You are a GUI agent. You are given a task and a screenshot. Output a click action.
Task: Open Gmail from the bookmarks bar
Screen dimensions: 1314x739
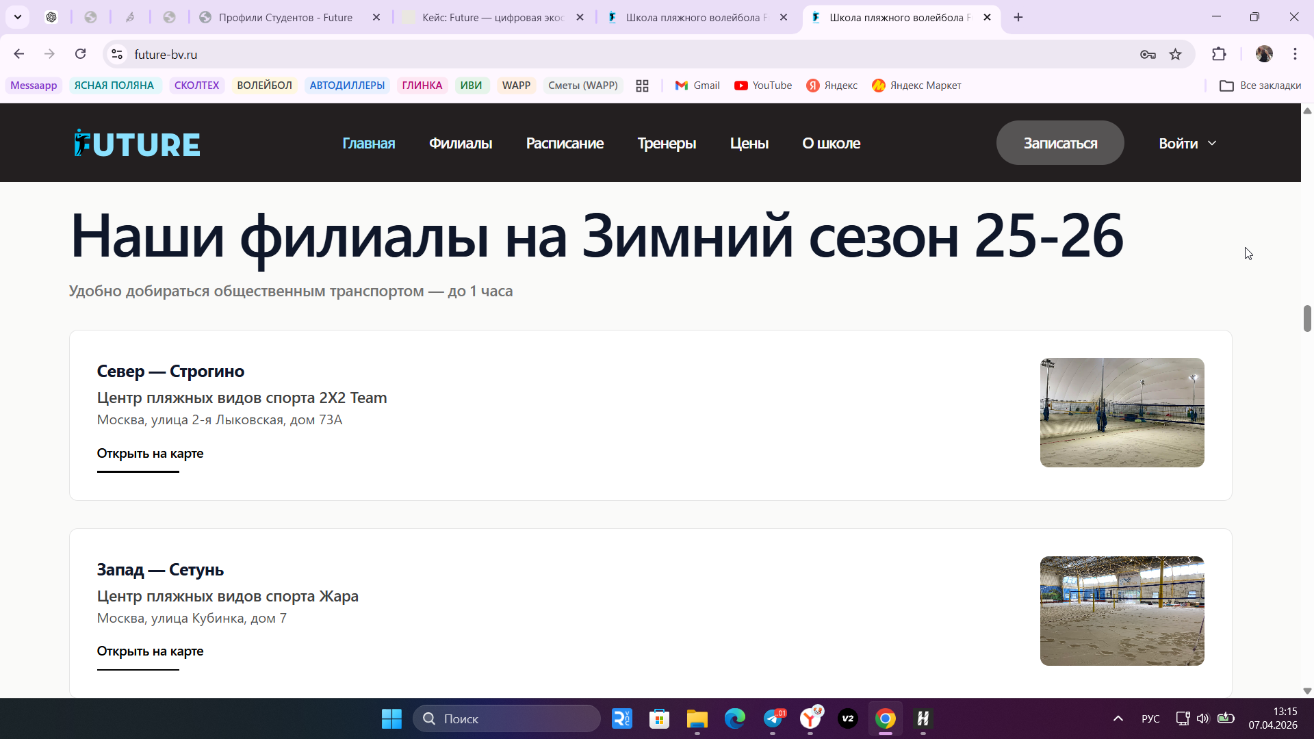(x=697, y=85)
